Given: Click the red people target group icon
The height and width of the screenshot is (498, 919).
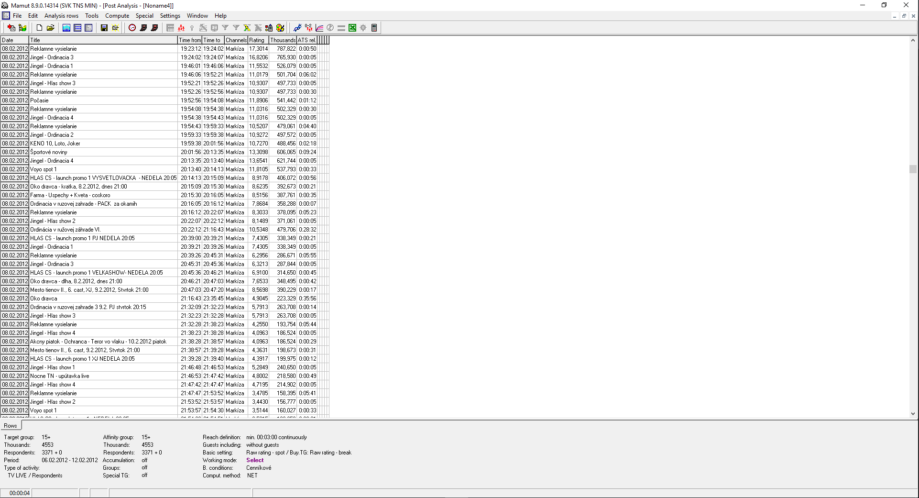Looking at the screenshot, I should [181, 28].
